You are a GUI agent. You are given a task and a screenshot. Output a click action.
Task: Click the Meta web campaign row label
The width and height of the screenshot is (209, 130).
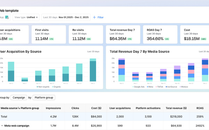point(17,125)
